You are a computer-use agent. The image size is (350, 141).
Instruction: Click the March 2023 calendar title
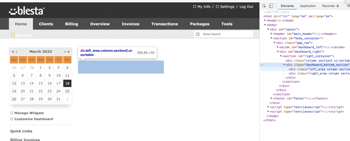coord(41,51)
